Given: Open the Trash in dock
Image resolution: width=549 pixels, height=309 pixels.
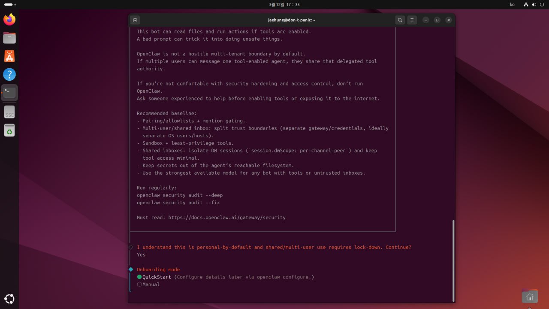Looking at the screenshot, I should pos(9,130).
